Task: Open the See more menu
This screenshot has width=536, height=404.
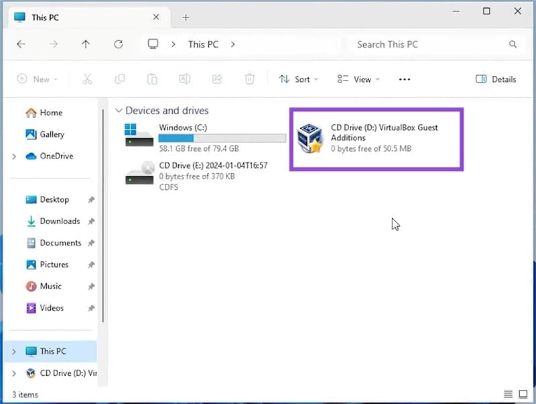Action: tap(404, 79)
